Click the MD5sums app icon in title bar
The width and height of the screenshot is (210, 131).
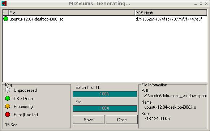[4, 4]
